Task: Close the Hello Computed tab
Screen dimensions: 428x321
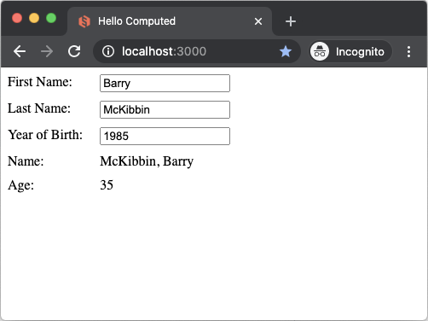Action: pyautogui.click(x=258, y=21)
